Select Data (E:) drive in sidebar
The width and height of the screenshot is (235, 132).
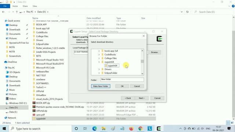pos(13,112)
